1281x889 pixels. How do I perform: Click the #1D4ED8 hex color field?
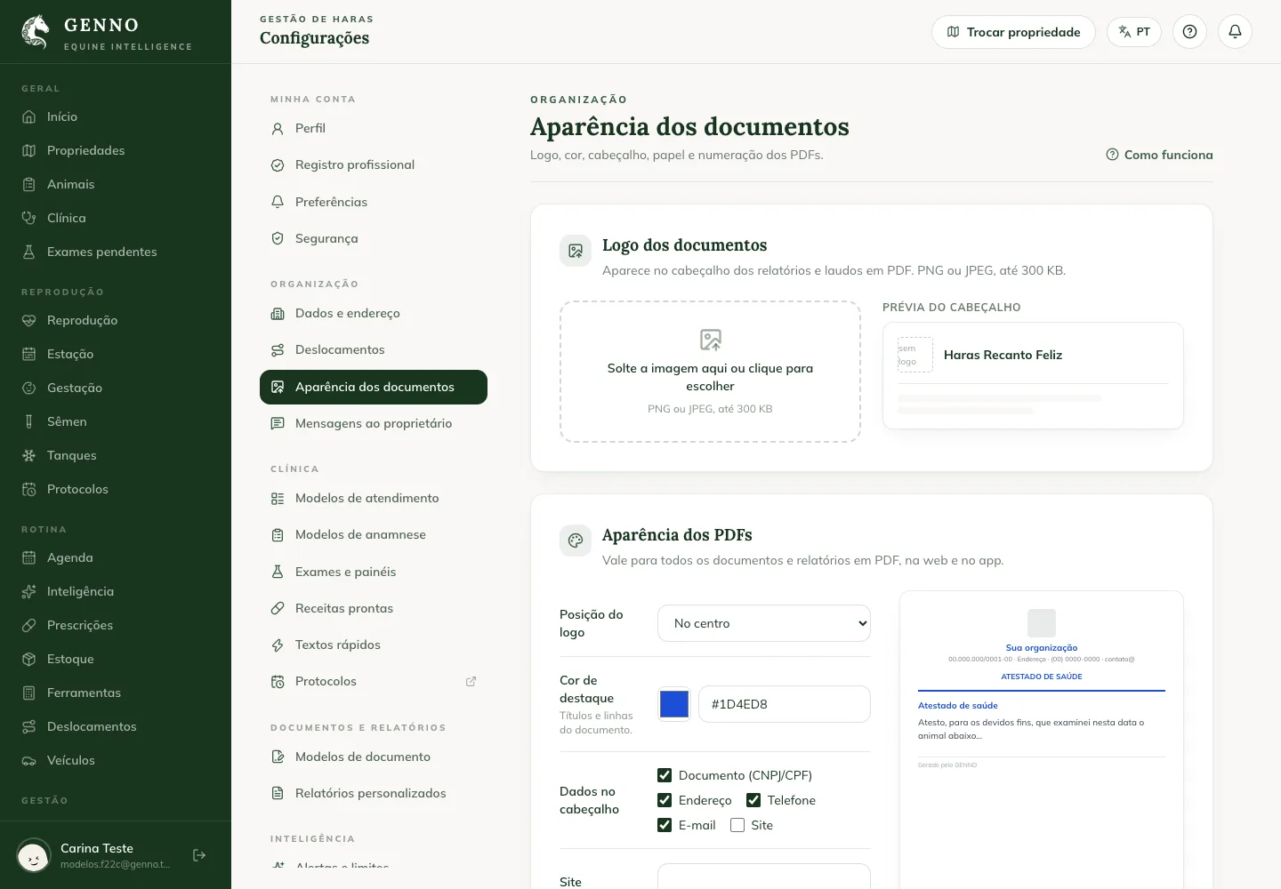point(785,704)
